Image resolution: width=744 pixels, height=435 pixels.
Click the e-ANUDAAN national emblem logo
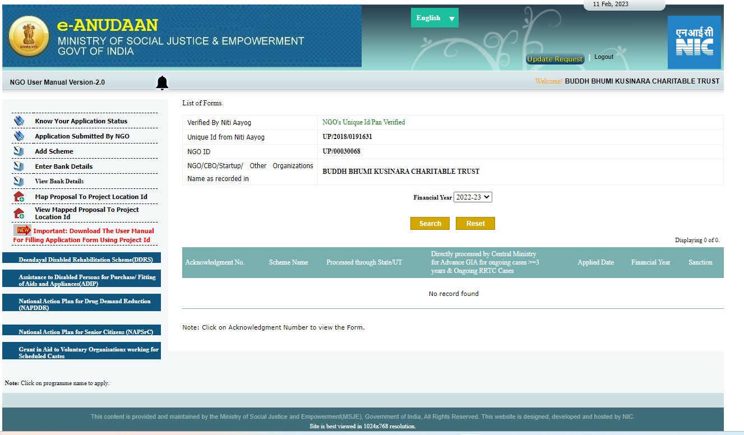tap(30, 36)
